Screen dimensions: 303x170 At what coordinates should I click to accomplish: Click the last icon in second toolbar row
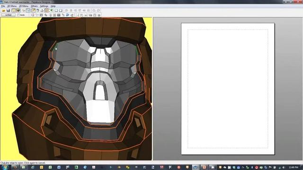coord(99,15)
